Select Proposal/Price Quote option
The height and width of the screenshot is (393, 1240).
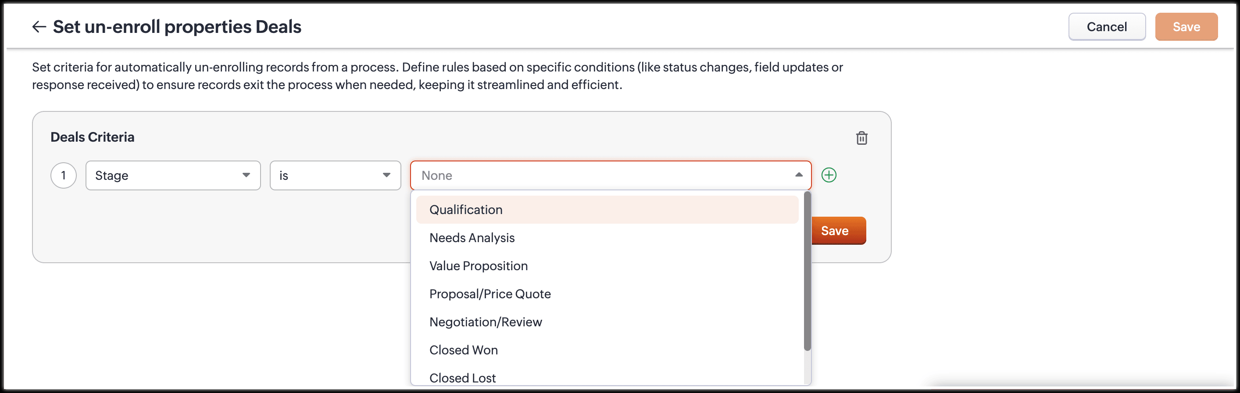click(x=490, y=294)
